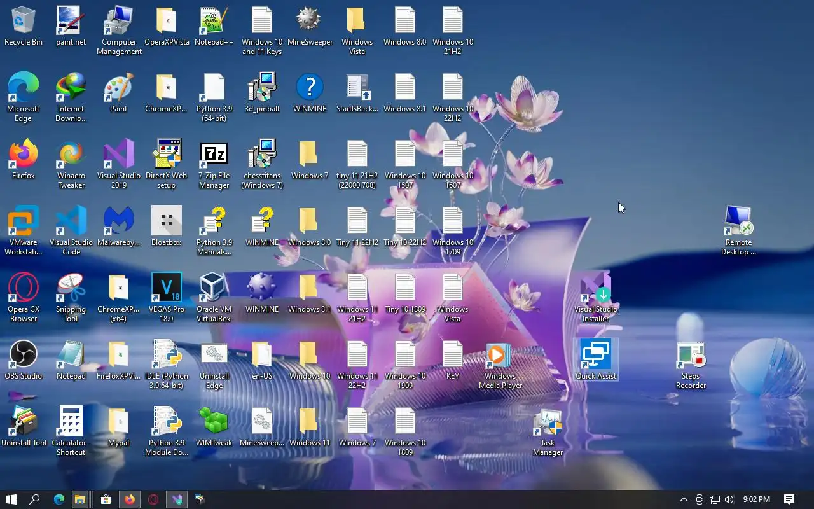Open the Start menu button
The height and width of the screenshot is (509, 814).
(x=11, y=499)
